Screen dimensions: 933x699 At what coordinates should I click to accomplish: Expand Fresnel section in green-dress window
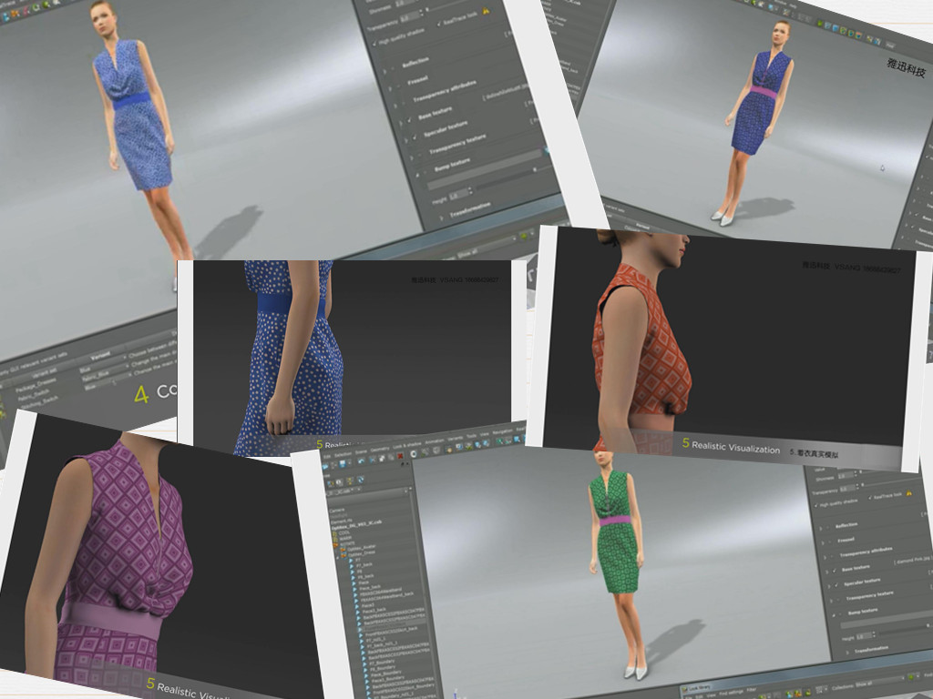point(823,542)
